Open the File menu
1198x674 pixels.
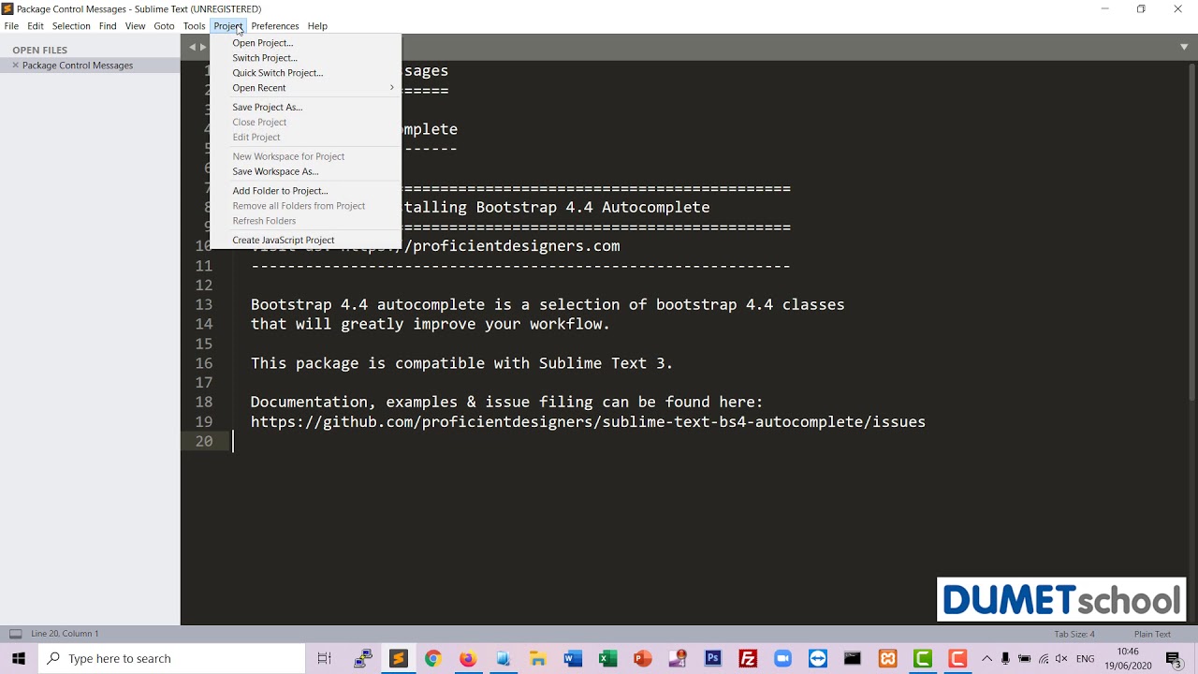[x=11, y=25]
